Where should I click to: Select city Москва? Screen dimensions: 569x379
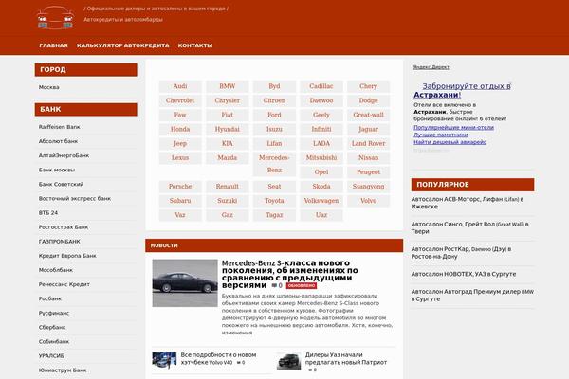pyautogui.click(x=49, y=87)
